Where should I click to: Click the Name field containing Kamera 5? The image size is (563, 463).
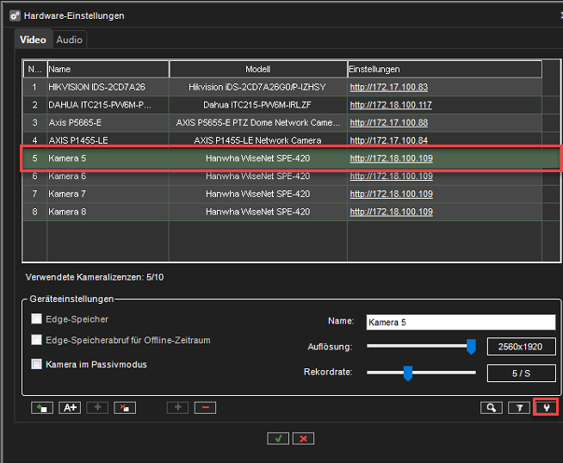coord(460,322)
